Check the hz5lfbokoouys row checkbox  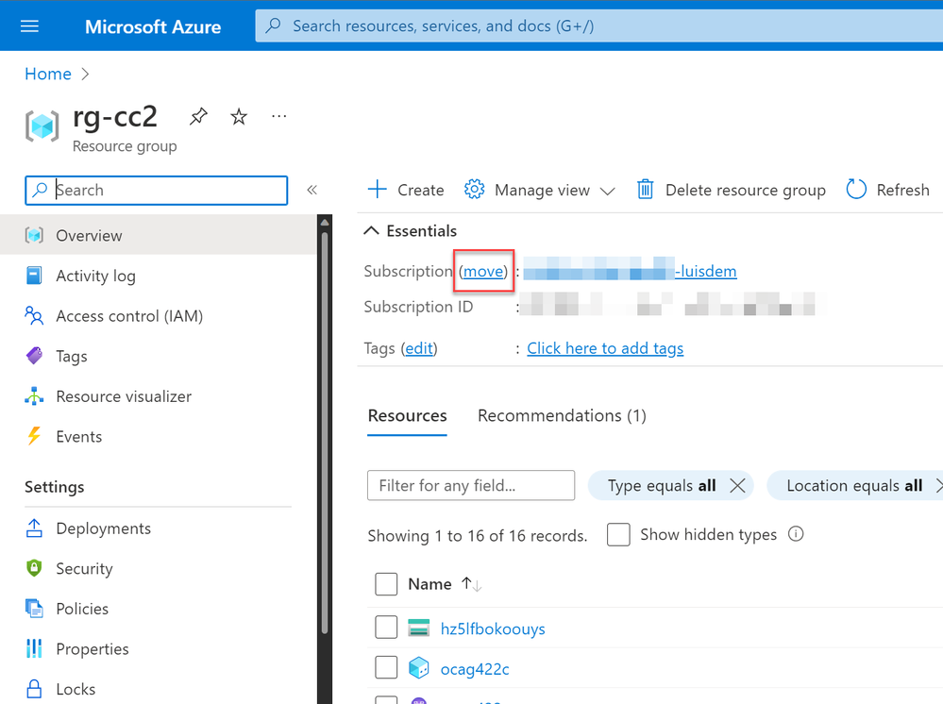click(x=386, y=627)
